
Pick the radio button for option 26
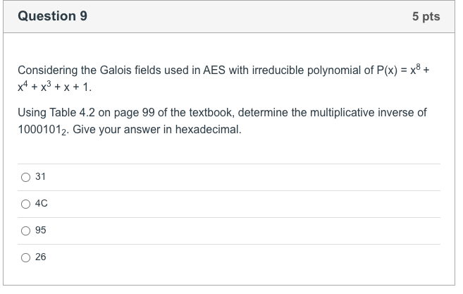click(25, 257)
